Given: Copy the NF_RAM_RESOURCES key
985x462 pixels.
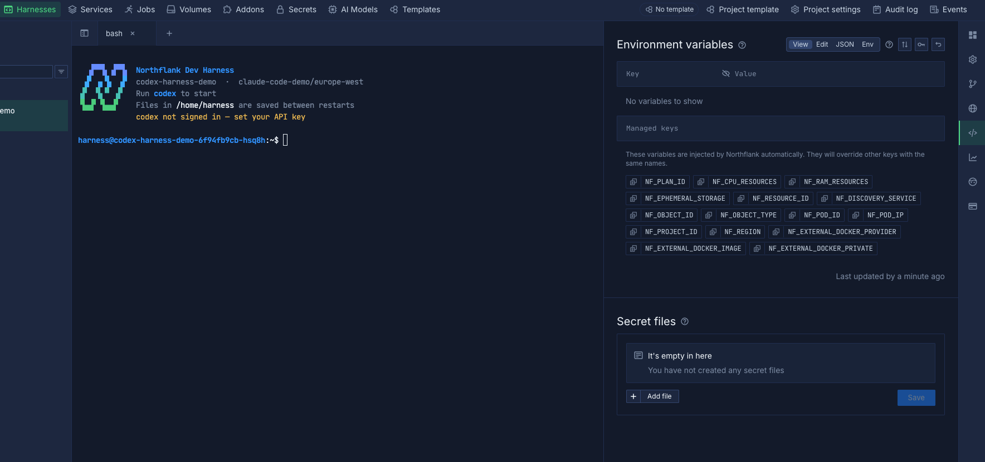Looking at the screenshot, I should [792, 182].
